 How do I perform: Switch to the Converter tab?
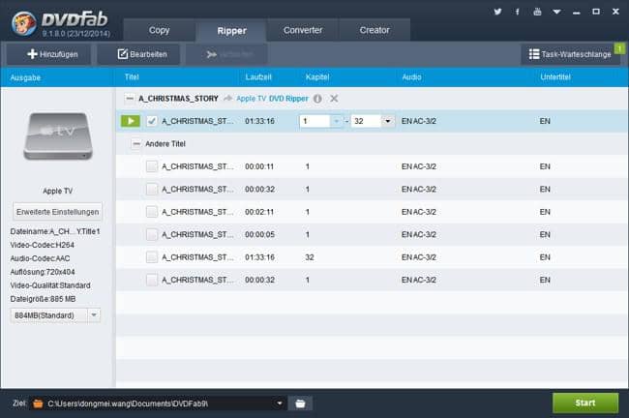click(303, 30)
